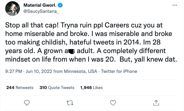Screen dimensions: 184x111
Task: Like the tweet with the heart icon
Action: pyautogui.click(x=113, y=103)
